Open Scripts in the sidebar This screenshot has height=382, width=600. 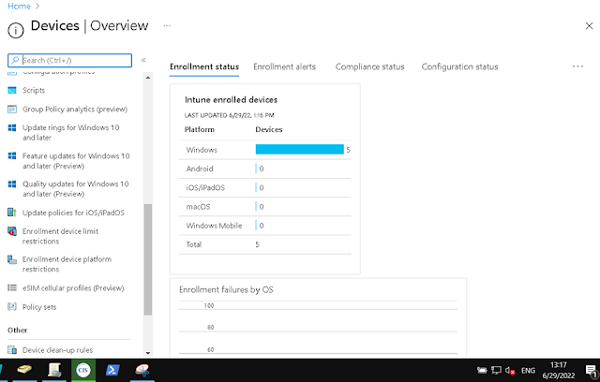(x=34, y=90)
